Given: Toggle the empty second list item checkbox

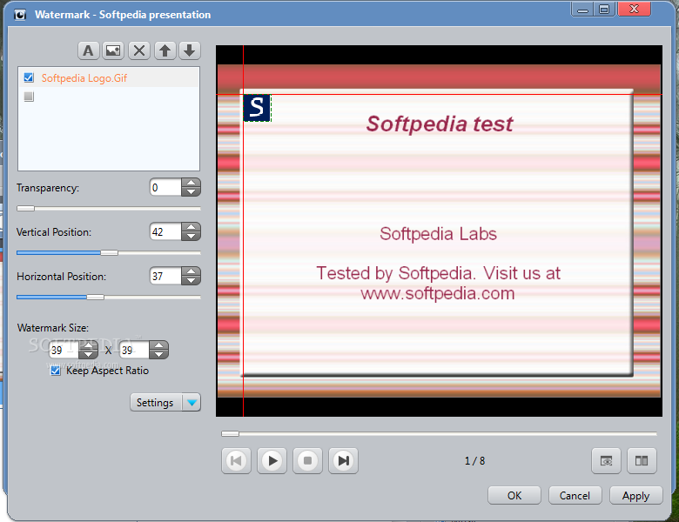Looking at the screenshot, I should 29,97.
